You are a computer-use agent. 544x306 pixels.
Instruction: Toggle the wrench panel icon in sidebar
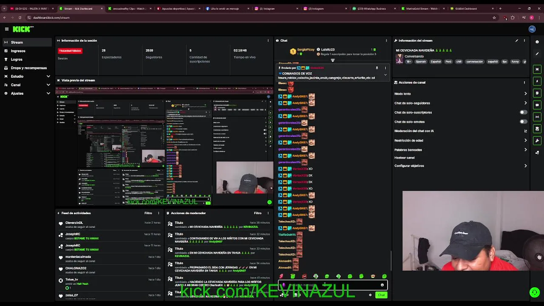538,141
